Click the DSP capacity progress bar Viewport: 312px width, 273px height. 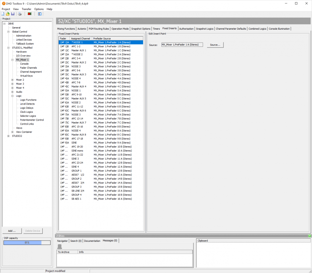(27, 242)
